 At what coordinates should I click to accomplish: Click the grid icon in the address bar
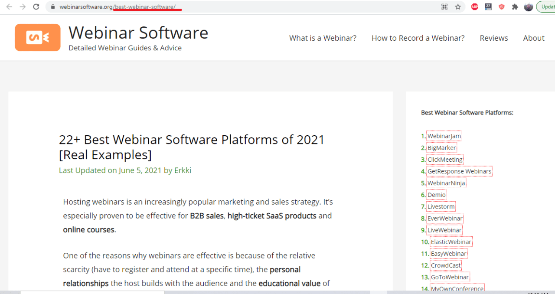444,7
